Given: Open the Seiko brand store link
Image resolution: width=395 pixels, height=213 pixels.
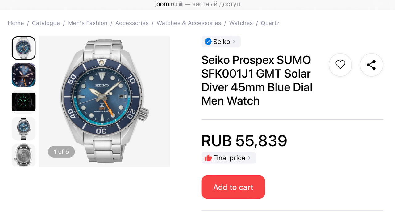Looking at the screenshot, I should [222, 42].
